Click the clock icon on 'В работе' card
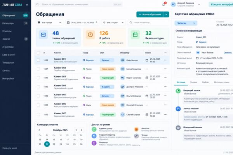Screen dimensions: 233x155 [x=90, y=35]
